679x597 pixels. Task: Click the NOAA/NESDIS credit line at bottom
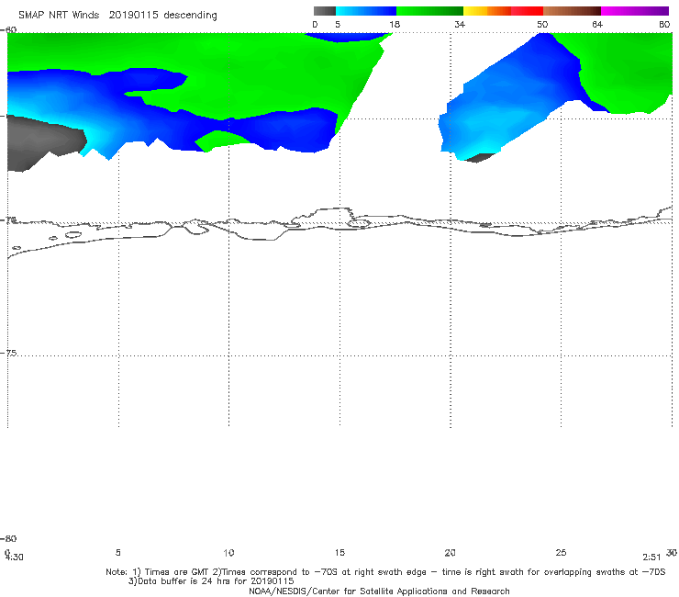pos(379,591)
